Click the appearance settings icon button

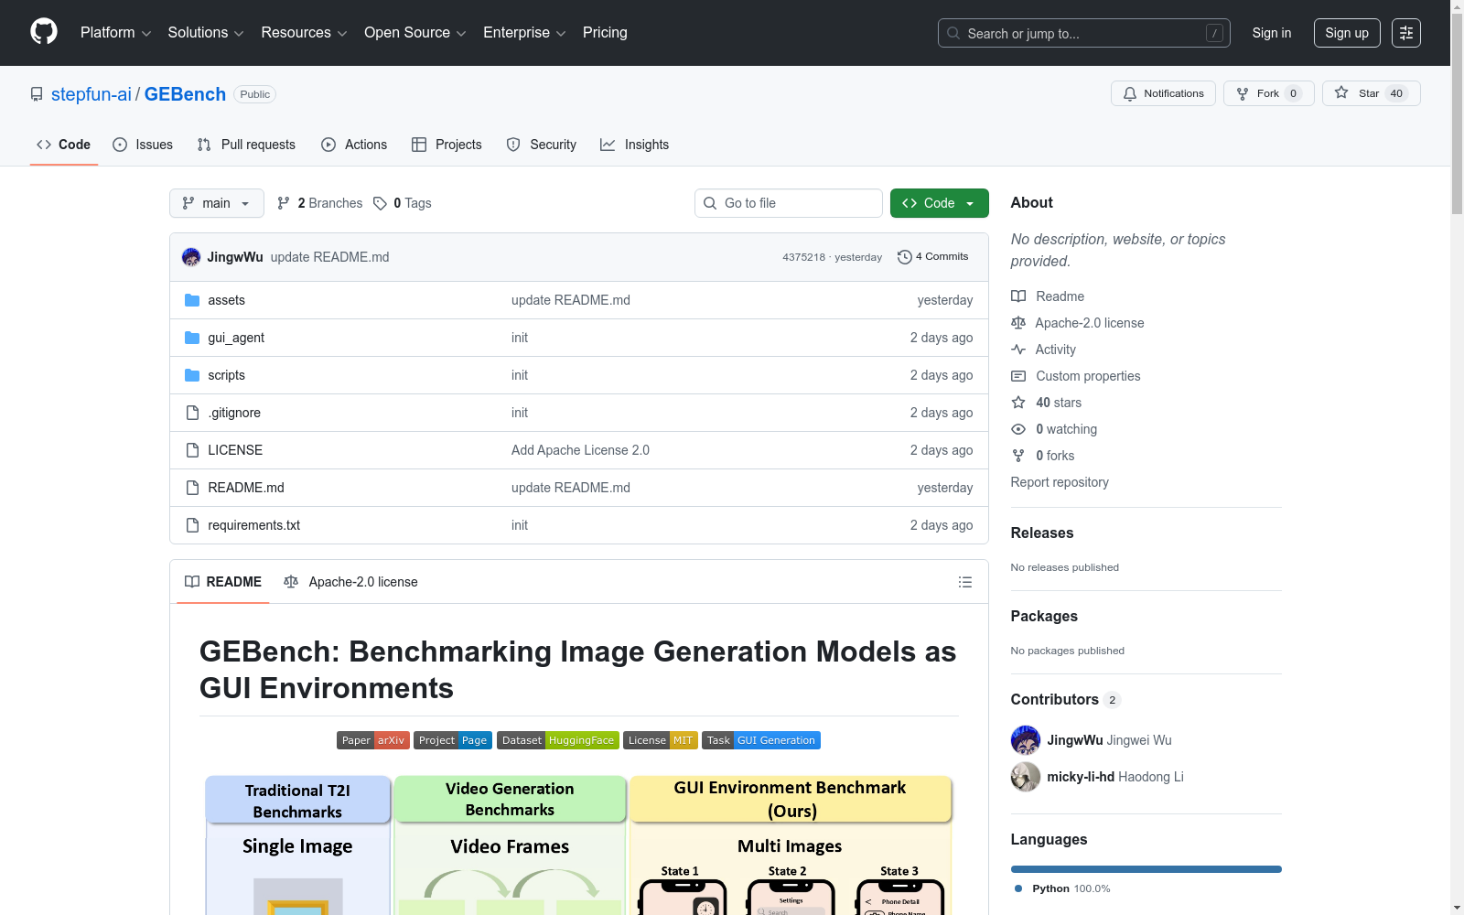click(1406, 33)
